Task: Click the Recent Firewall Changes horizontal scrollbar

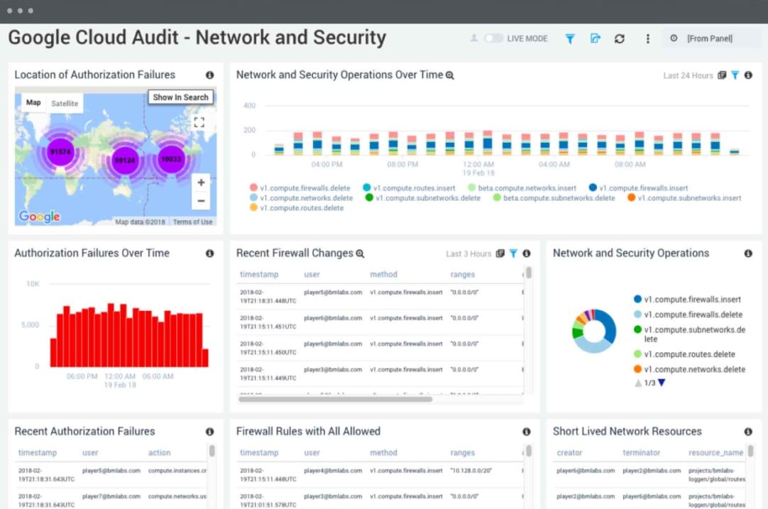Action: coord(336,399)
